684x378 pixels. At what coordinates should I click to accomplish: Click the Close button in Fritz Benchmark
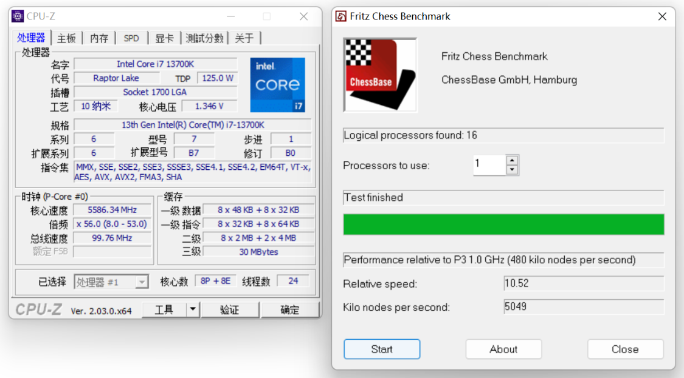click(x=625, y=349)
